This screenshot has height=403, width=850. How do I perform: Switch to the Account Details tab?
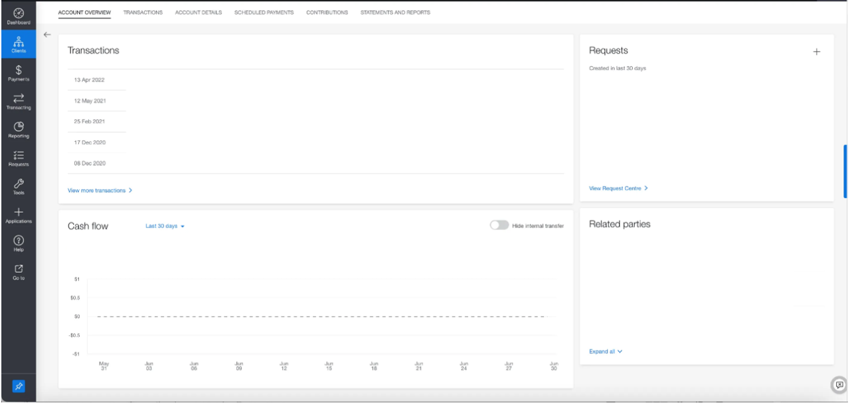point(199,13)
